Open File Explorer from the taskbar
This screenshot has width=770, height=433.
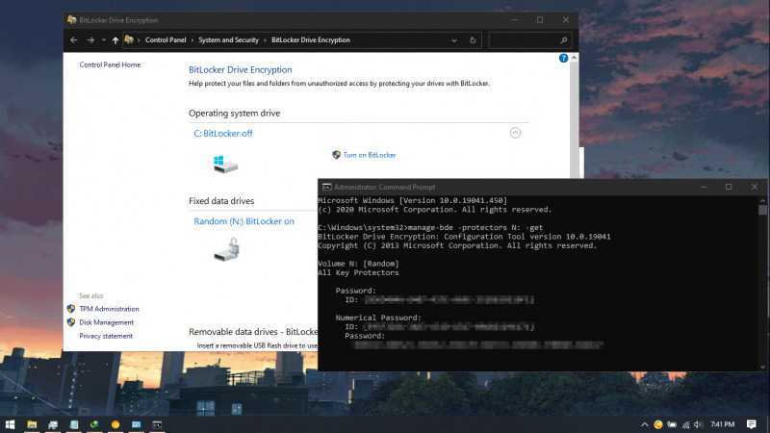[32, 424]
